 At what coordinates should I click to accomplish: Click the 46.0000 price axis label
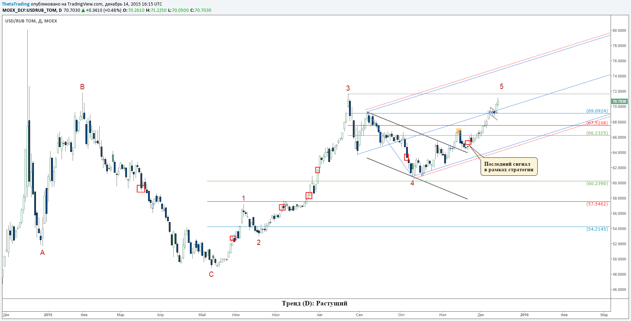click(619, 290)
